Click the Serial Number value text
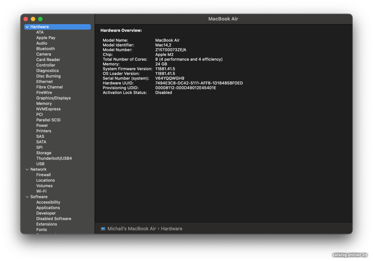Screen dimensions: 373x261 (170, 78)
